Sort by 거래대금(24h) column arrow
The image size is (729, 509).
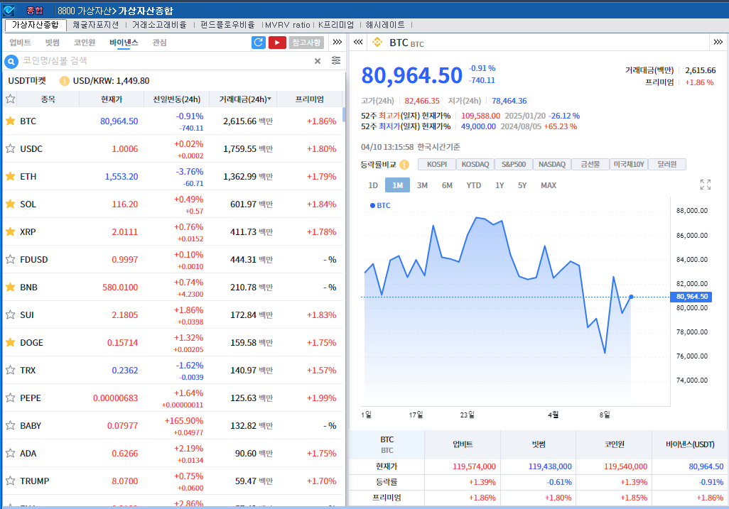pos(269,99)
